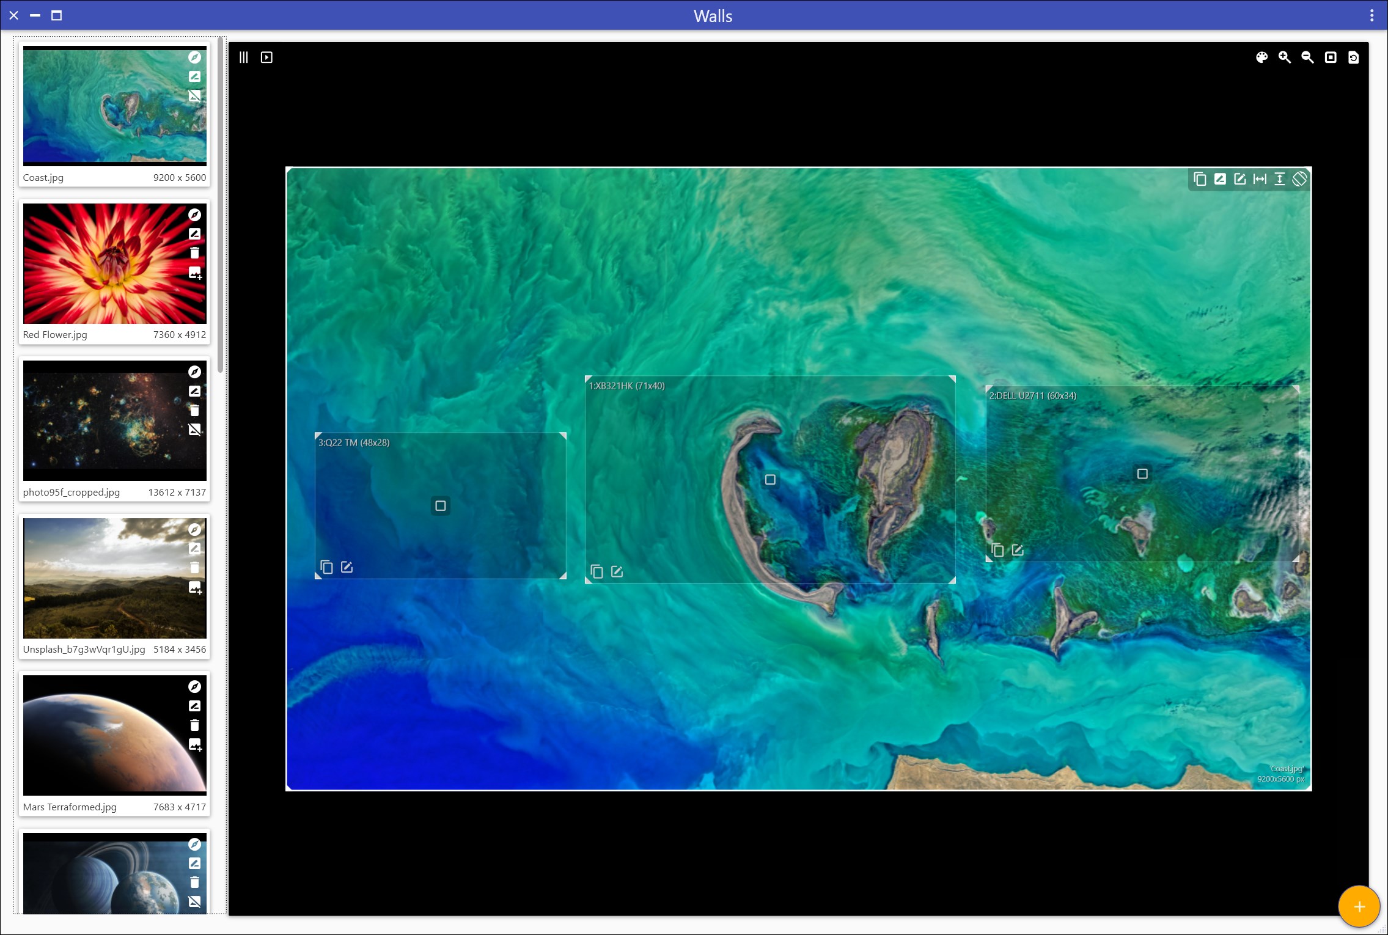The height and width of the screenshot is (935, 1388).
Task: Click compass icon on Unsplash_b7g3wVqr1gU.jpg
Action: pyautogui.click(x=194, y=530)
